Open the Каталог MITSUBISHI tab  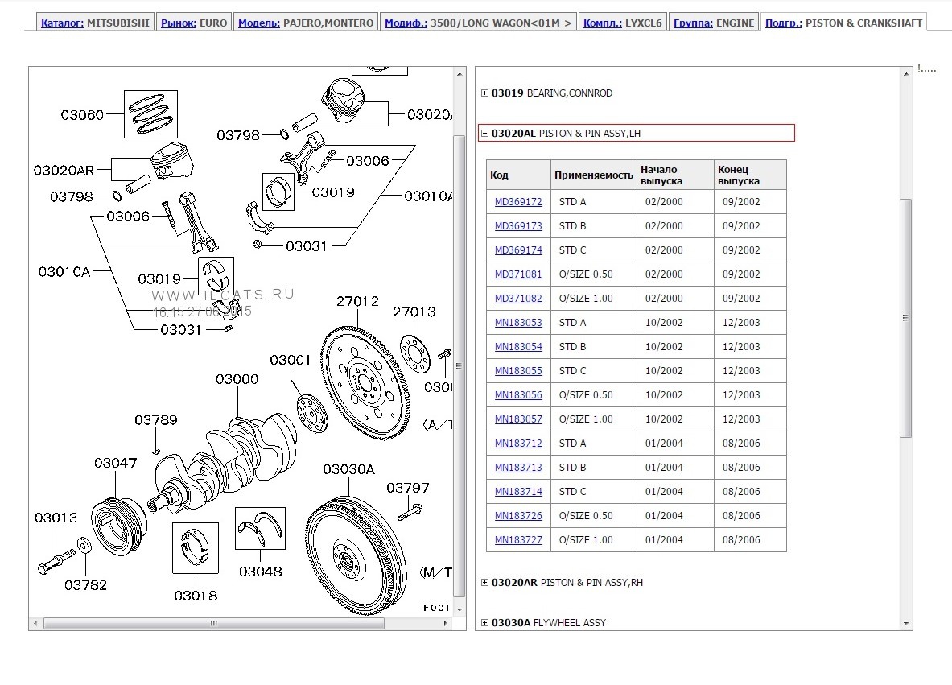tap(95, 23)
